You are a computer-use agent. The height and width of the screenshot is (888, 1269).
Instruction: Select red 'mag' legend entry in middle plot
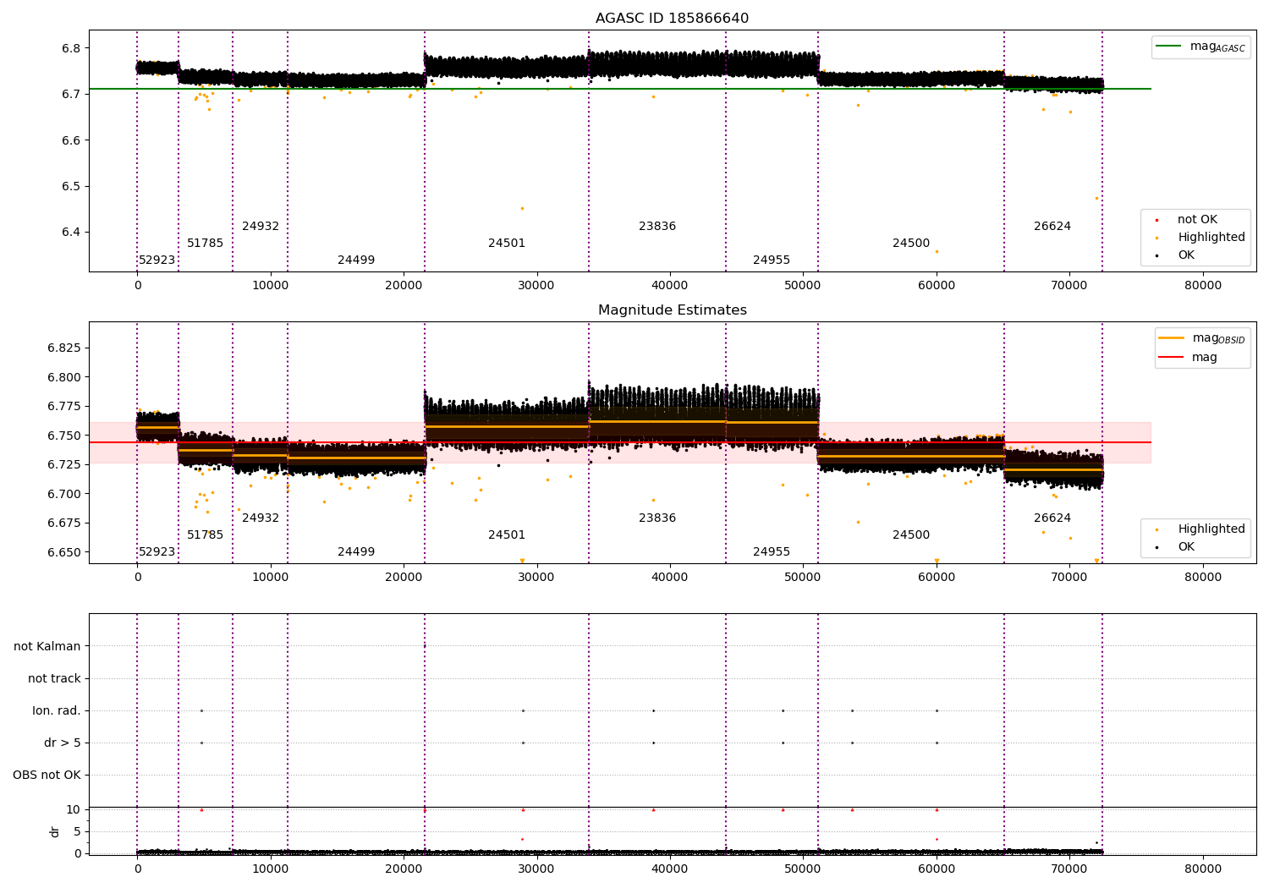tap(1188, 357)
